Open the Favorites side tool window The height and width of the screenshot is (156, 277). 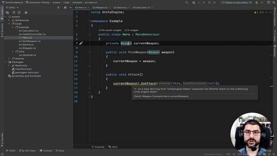(x=2, y=140)
